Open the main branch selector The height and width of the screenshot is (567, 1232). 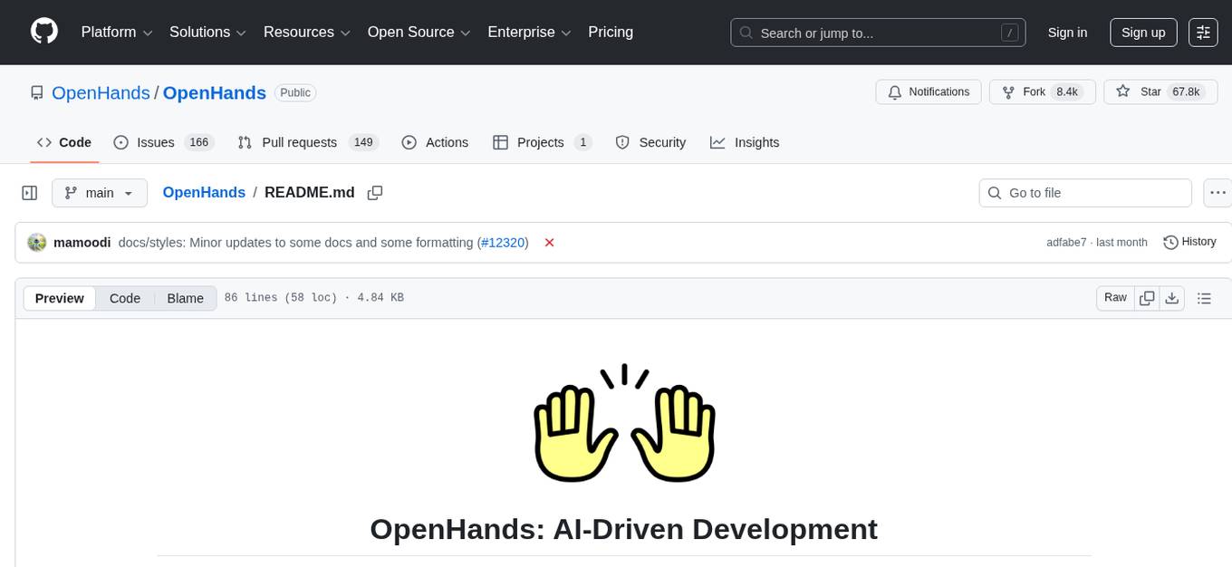pyautogui.click(x=100, y=192)
